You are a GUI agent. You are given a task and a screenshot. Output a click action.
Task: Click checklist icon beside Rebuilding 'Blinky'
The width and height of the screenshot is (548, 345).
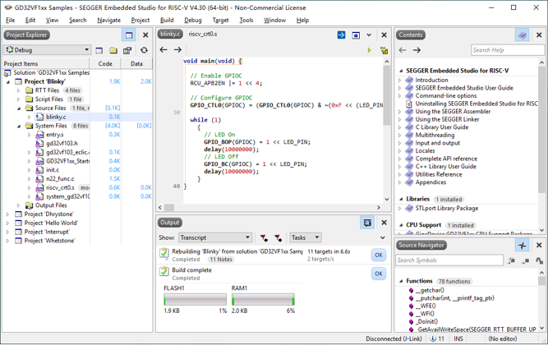coord(164,253)
